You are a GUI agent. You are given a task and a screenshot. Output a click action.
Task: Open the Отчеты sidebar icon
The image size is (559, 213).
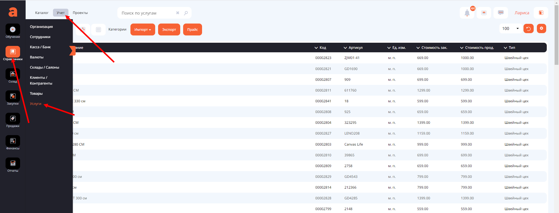click(13, 164)
